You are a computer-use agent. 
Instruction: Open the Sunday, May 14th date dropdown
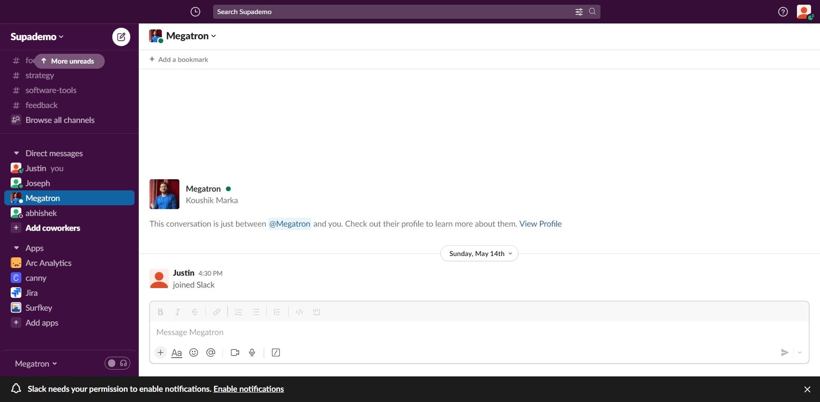(x=479, y=253)
